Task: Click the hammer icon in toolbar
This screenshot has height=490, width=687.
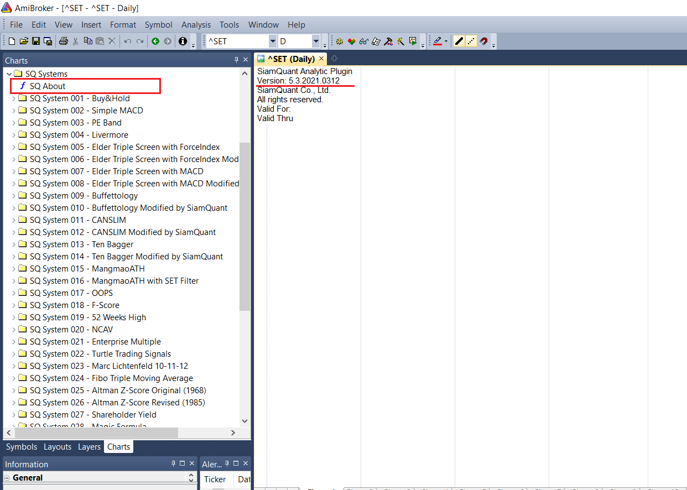Action: (388, 41)
